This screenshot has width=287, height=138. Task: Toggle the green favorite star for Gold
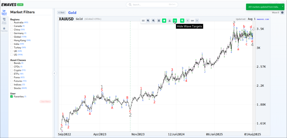[164, 20]
